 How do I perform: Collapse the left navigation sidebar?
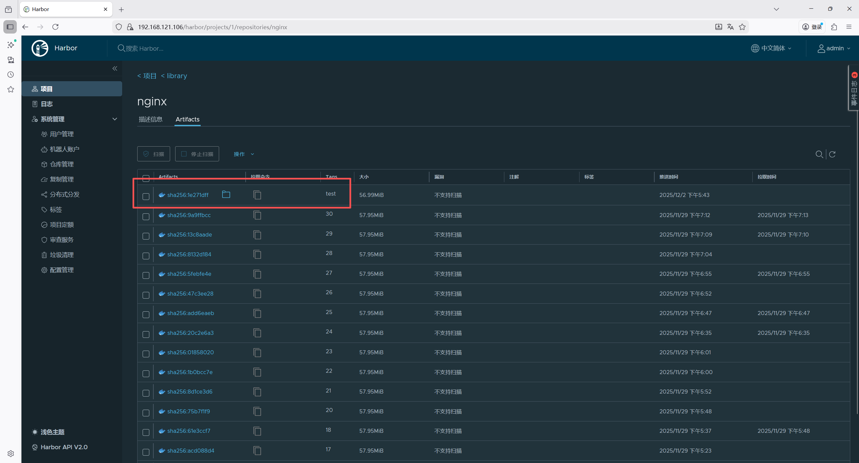115,68
